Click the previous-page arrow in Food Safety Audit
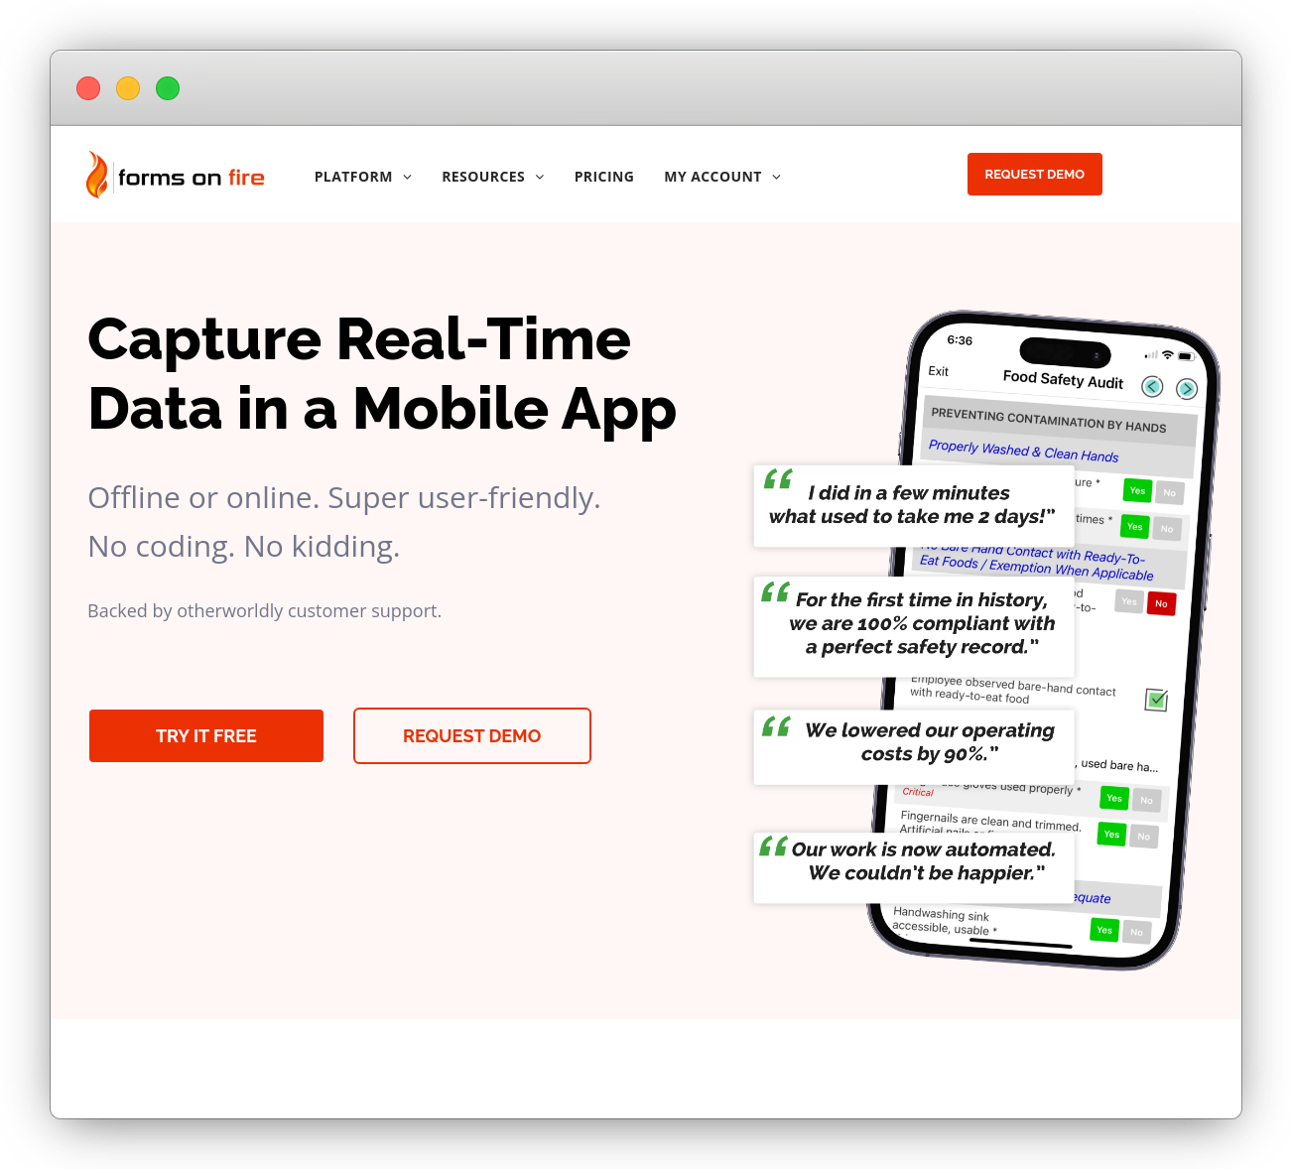1292x1169 pixels. 1152,386
